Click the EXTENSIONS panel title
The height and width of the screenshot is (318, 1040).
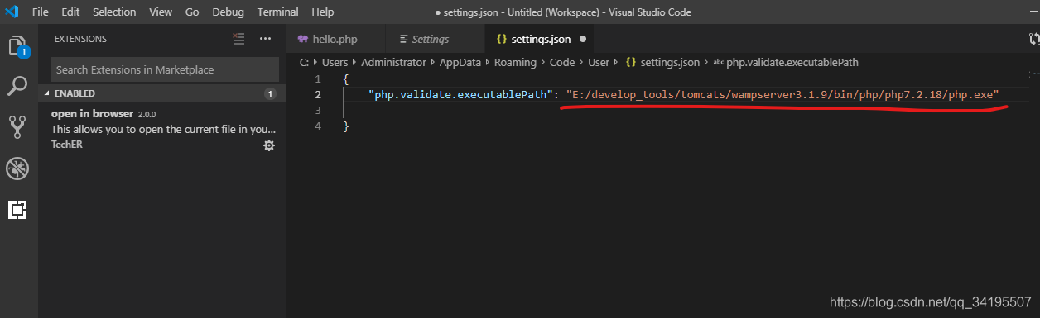[80, 39]
